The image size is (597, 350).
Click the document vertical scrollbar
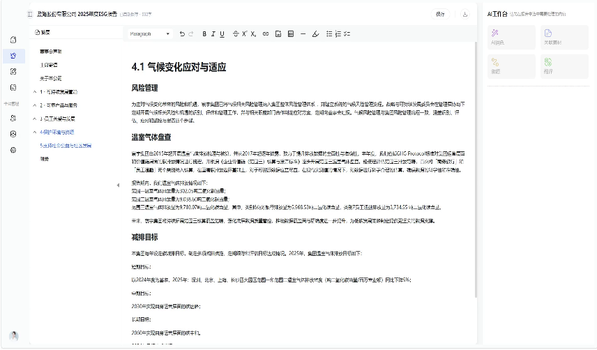coord(476,169)
